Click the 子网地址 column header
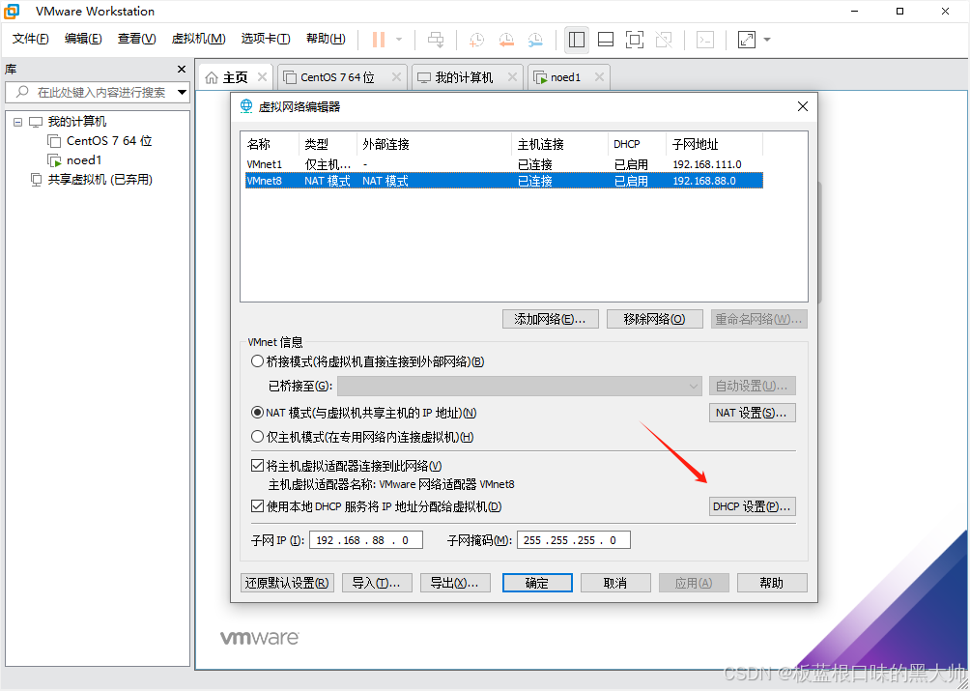 click(715, 144)
